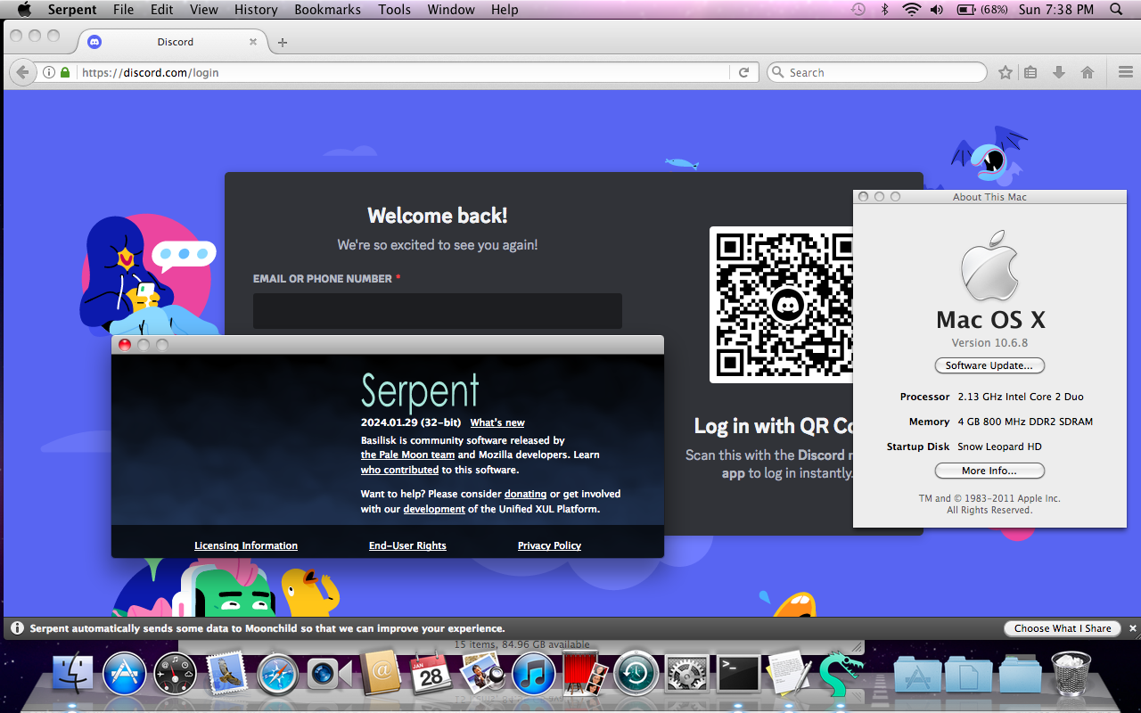Click More Info in About This Mac
Image resolution: width=1141 pixels, height=713 pixels.
point(989,471)
